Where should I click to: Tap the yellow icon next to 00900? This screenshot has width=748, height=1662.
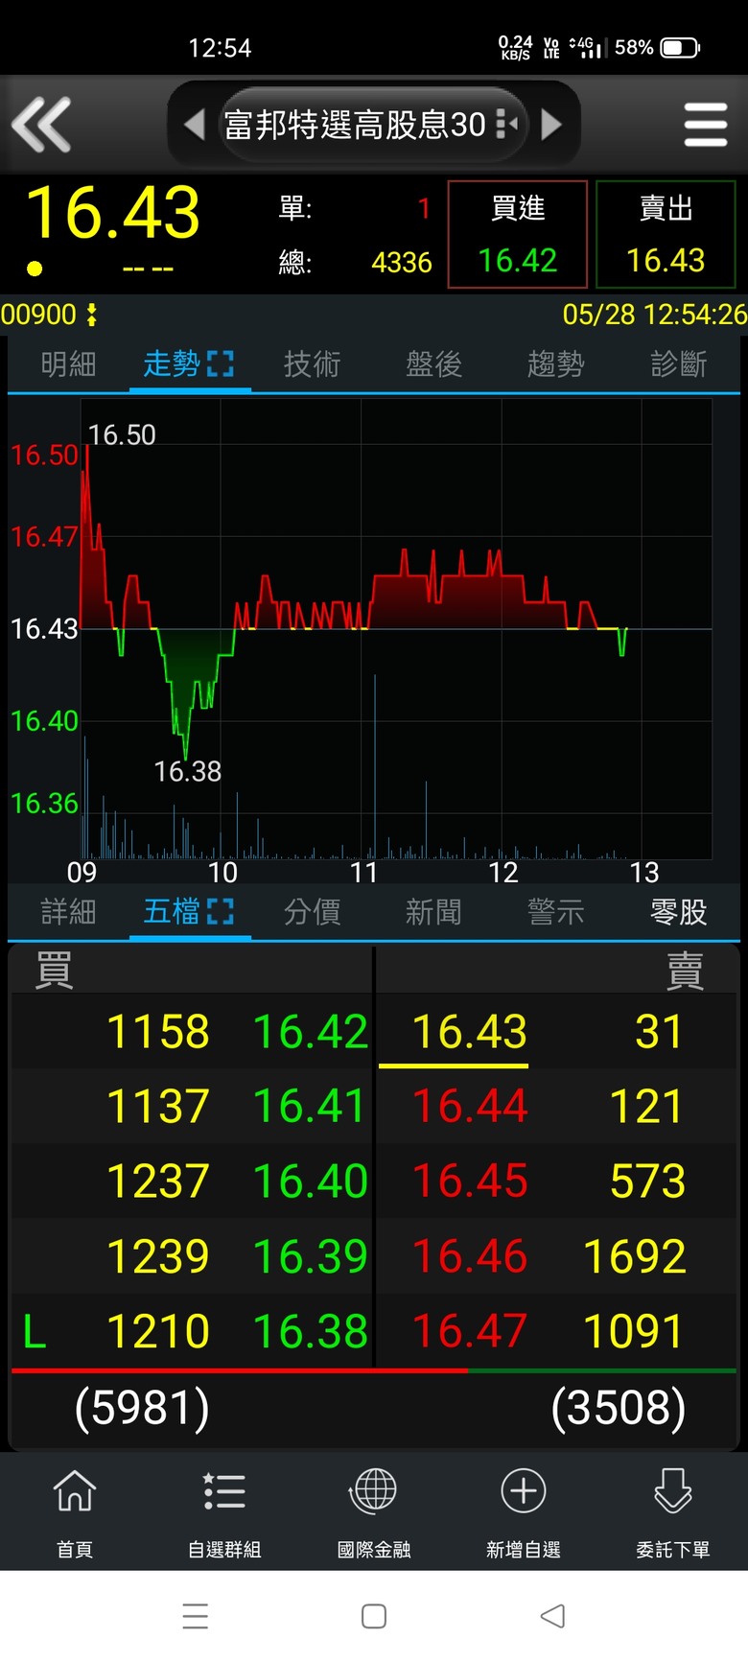tap(92, 315)
